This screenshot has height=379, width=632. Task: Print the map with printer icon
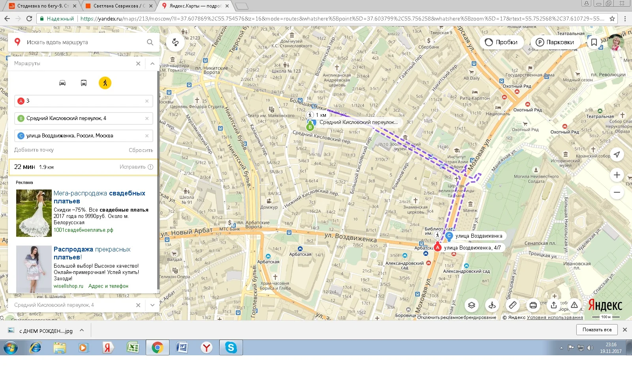(533, 305)
